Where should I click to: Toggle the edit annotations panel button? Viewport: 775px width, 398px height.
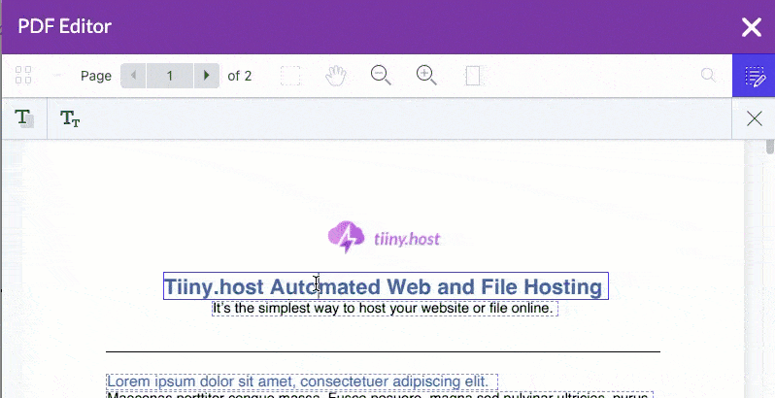754,76
